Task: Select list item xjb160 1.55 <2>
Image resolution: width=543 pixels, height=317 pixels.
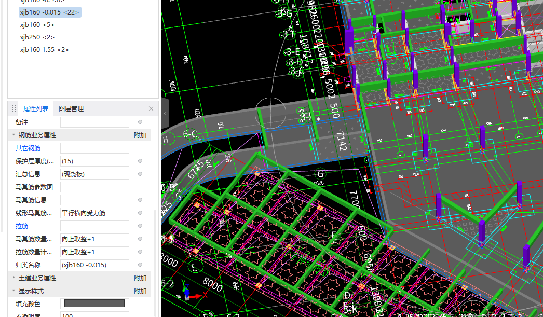Action: point(45,49)
